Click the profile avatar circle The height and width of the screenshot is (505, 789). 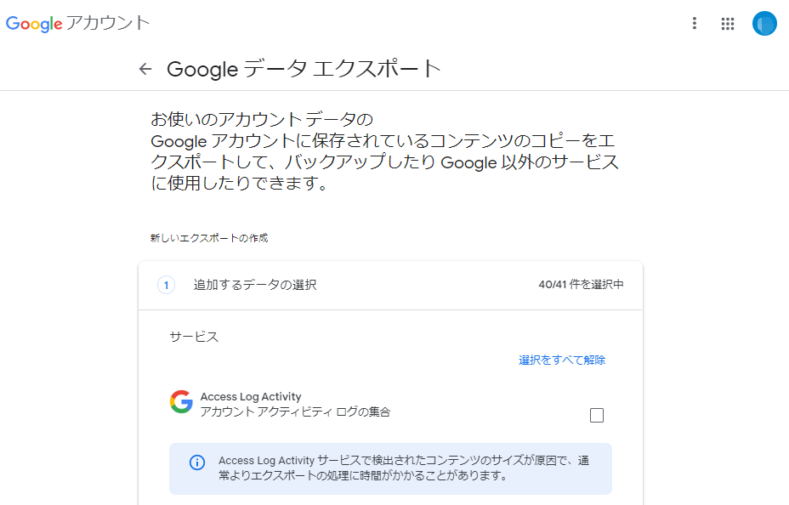coord(763,23)
